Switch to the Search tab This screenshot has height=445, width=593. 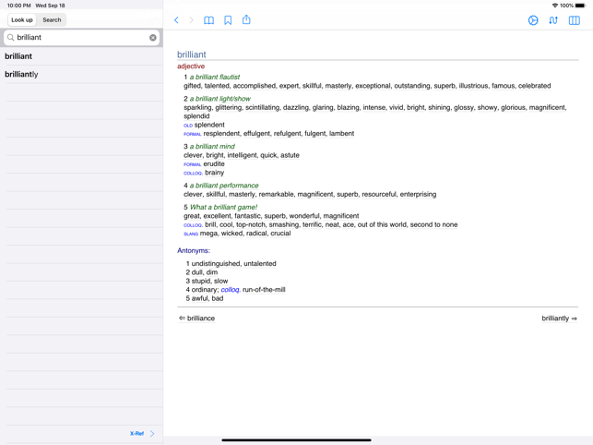[x=52, y=19]
